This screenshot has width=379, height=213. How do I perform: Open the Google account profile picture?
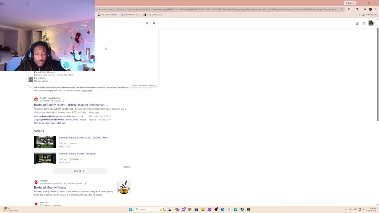point(371,23)
